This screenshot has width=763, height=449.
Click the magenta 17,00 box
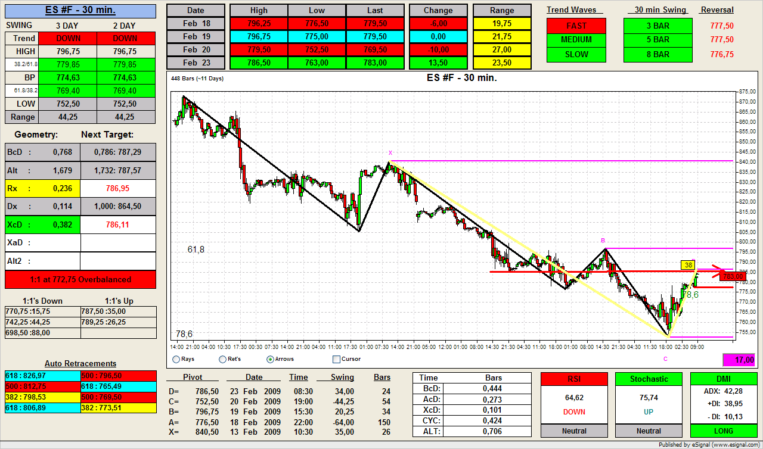[738, 360]
